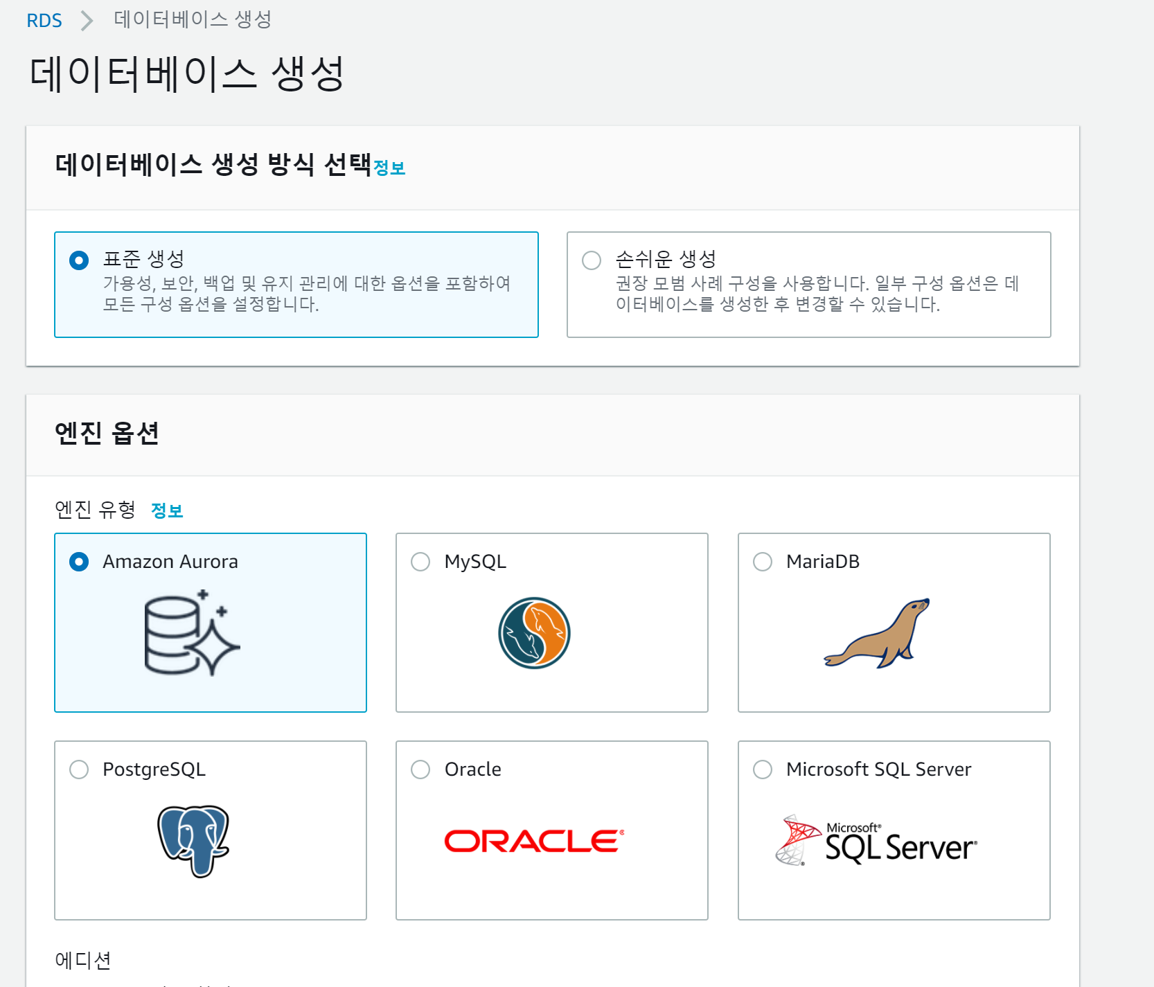Image resolution: width=1154 pixels, height=987 pixels.
Task: Click the breadcrumb chevron after RDS
Action: coord(87,21)
